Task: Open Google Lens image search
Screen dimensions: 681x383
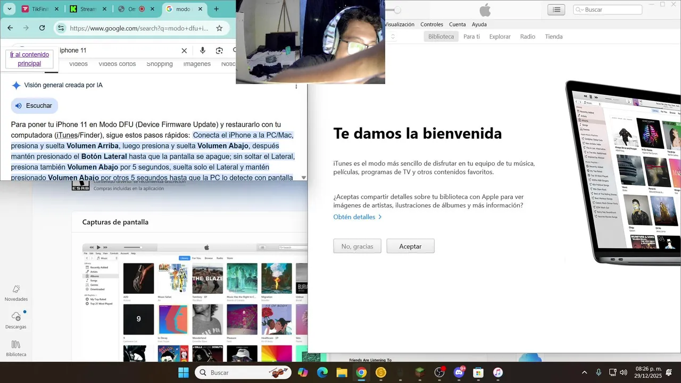Action: [x=219, y=51]
